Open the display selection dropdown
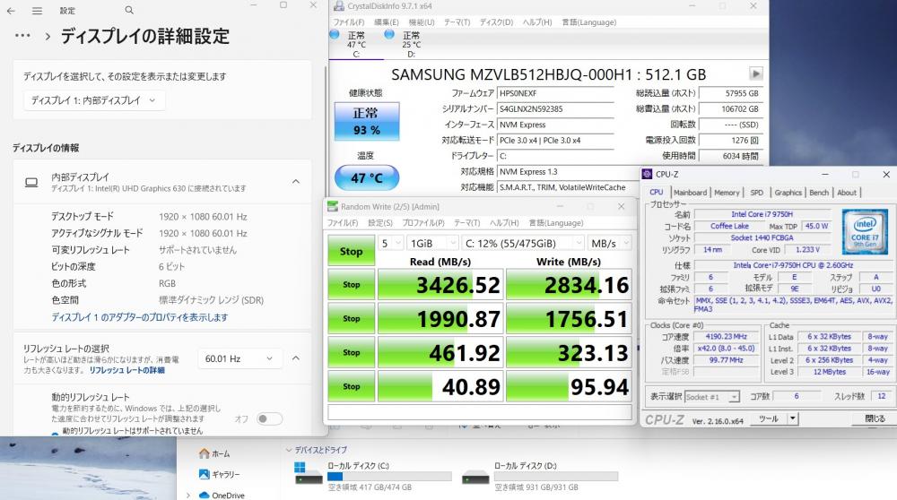The image size is (897, 500). (94, 100)
